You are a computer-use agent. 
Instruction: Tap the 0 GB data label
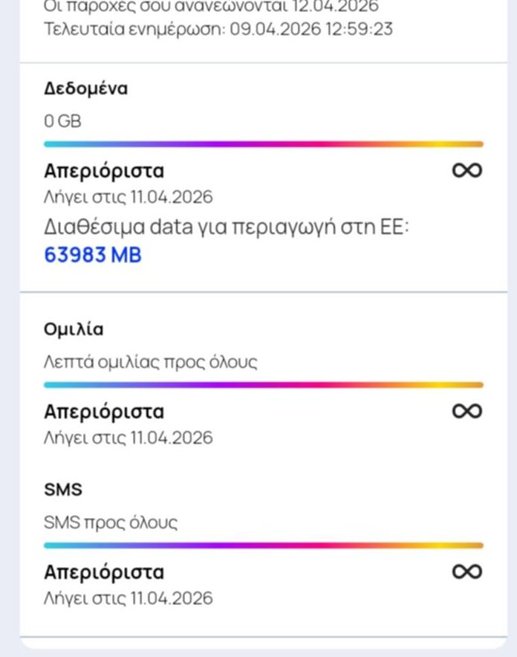[x=62, y=121]
